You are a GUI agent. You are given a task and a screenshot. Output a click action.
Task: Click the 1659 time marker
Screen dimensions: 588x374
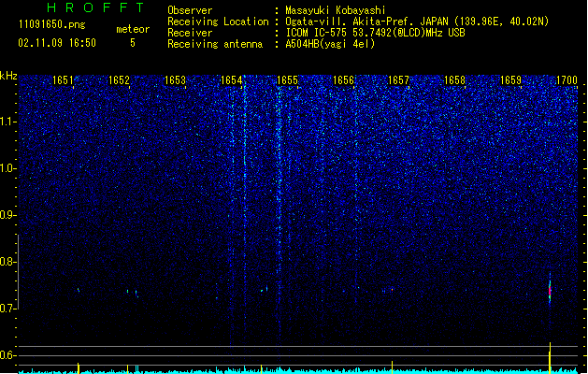pyautogui.click(x=510, y=80)
